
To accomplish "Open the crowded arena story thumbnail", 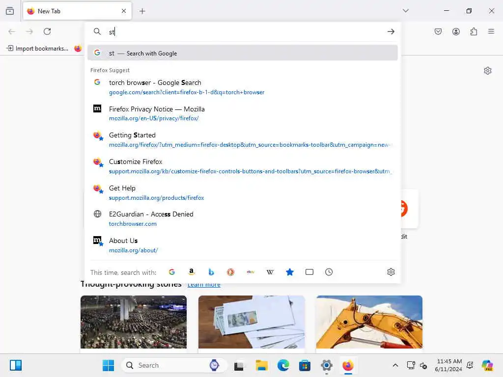I will [x=134, y=322].
